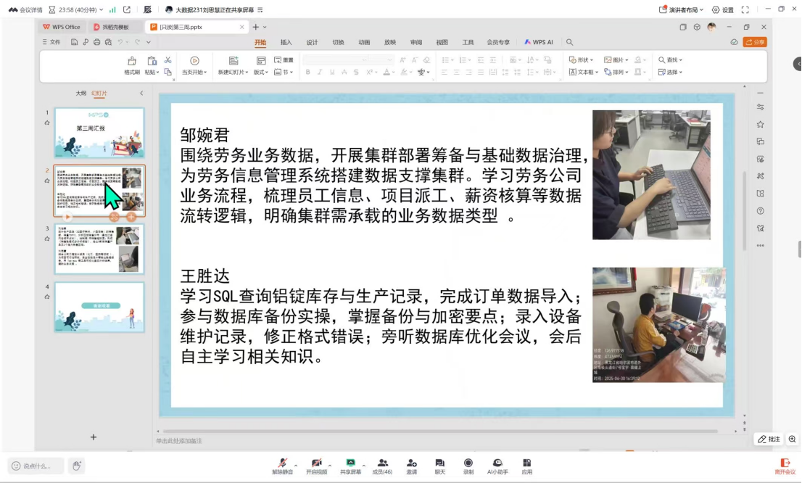Image resolution: width=802 pixels, height=483 pixels.
Task: Star the first slide in the panel
Action: pyautogui.click(x=47, y=123)
